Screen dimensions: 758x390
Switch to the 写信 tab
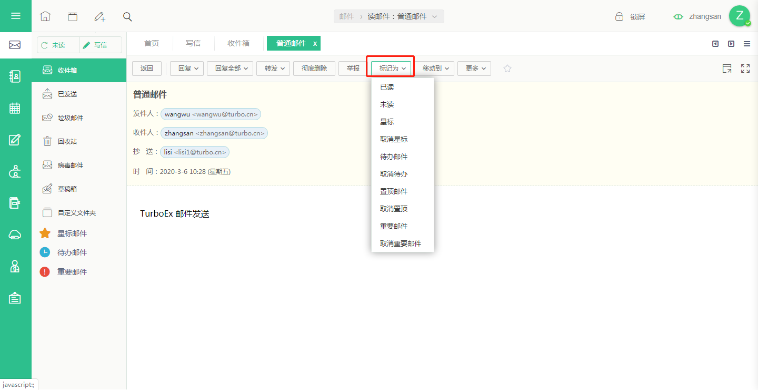click(x=193, y=43)
